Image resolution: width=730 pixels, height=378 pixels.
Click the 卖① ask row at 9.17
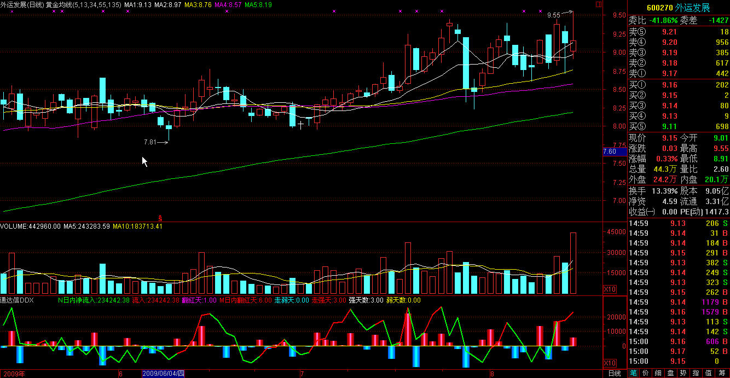tap(679, 73)
